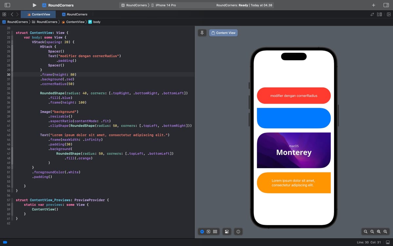This screenshot has height=246, width=393.
Task: Place cursor on '.cornerRadius(50)' line
Action: pos(57,84)
